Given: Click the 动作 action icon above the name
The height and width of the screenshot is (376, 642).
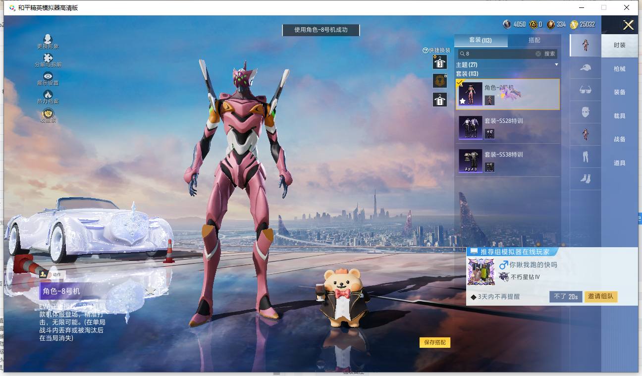Looking at the screenshot, I should [44, 274].
